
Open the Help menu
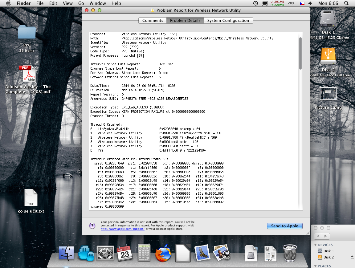(116, 3)
